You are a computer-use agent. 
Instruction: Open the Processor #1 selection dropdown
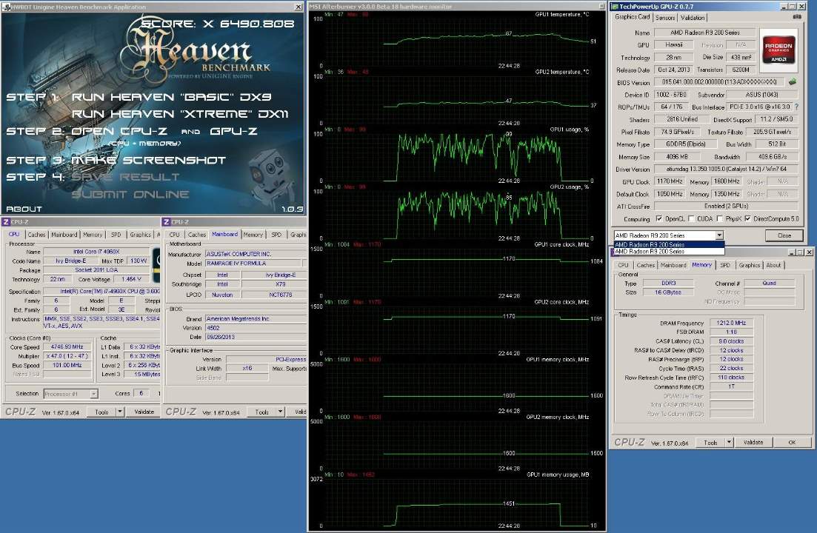[94, 394]
